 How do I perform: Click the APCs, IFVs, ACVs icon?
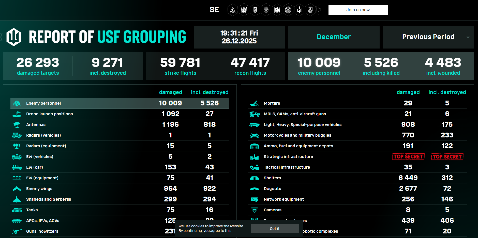(x=17, y=221)
